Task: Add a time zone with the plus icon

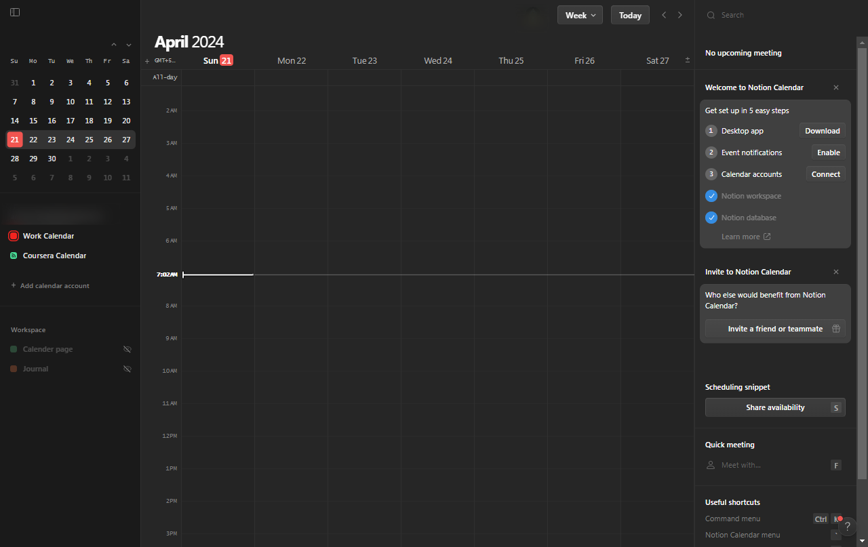Action: coord(147,61)
